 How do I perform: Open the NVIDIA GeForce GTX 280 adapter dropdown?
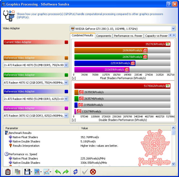point(173,29)
